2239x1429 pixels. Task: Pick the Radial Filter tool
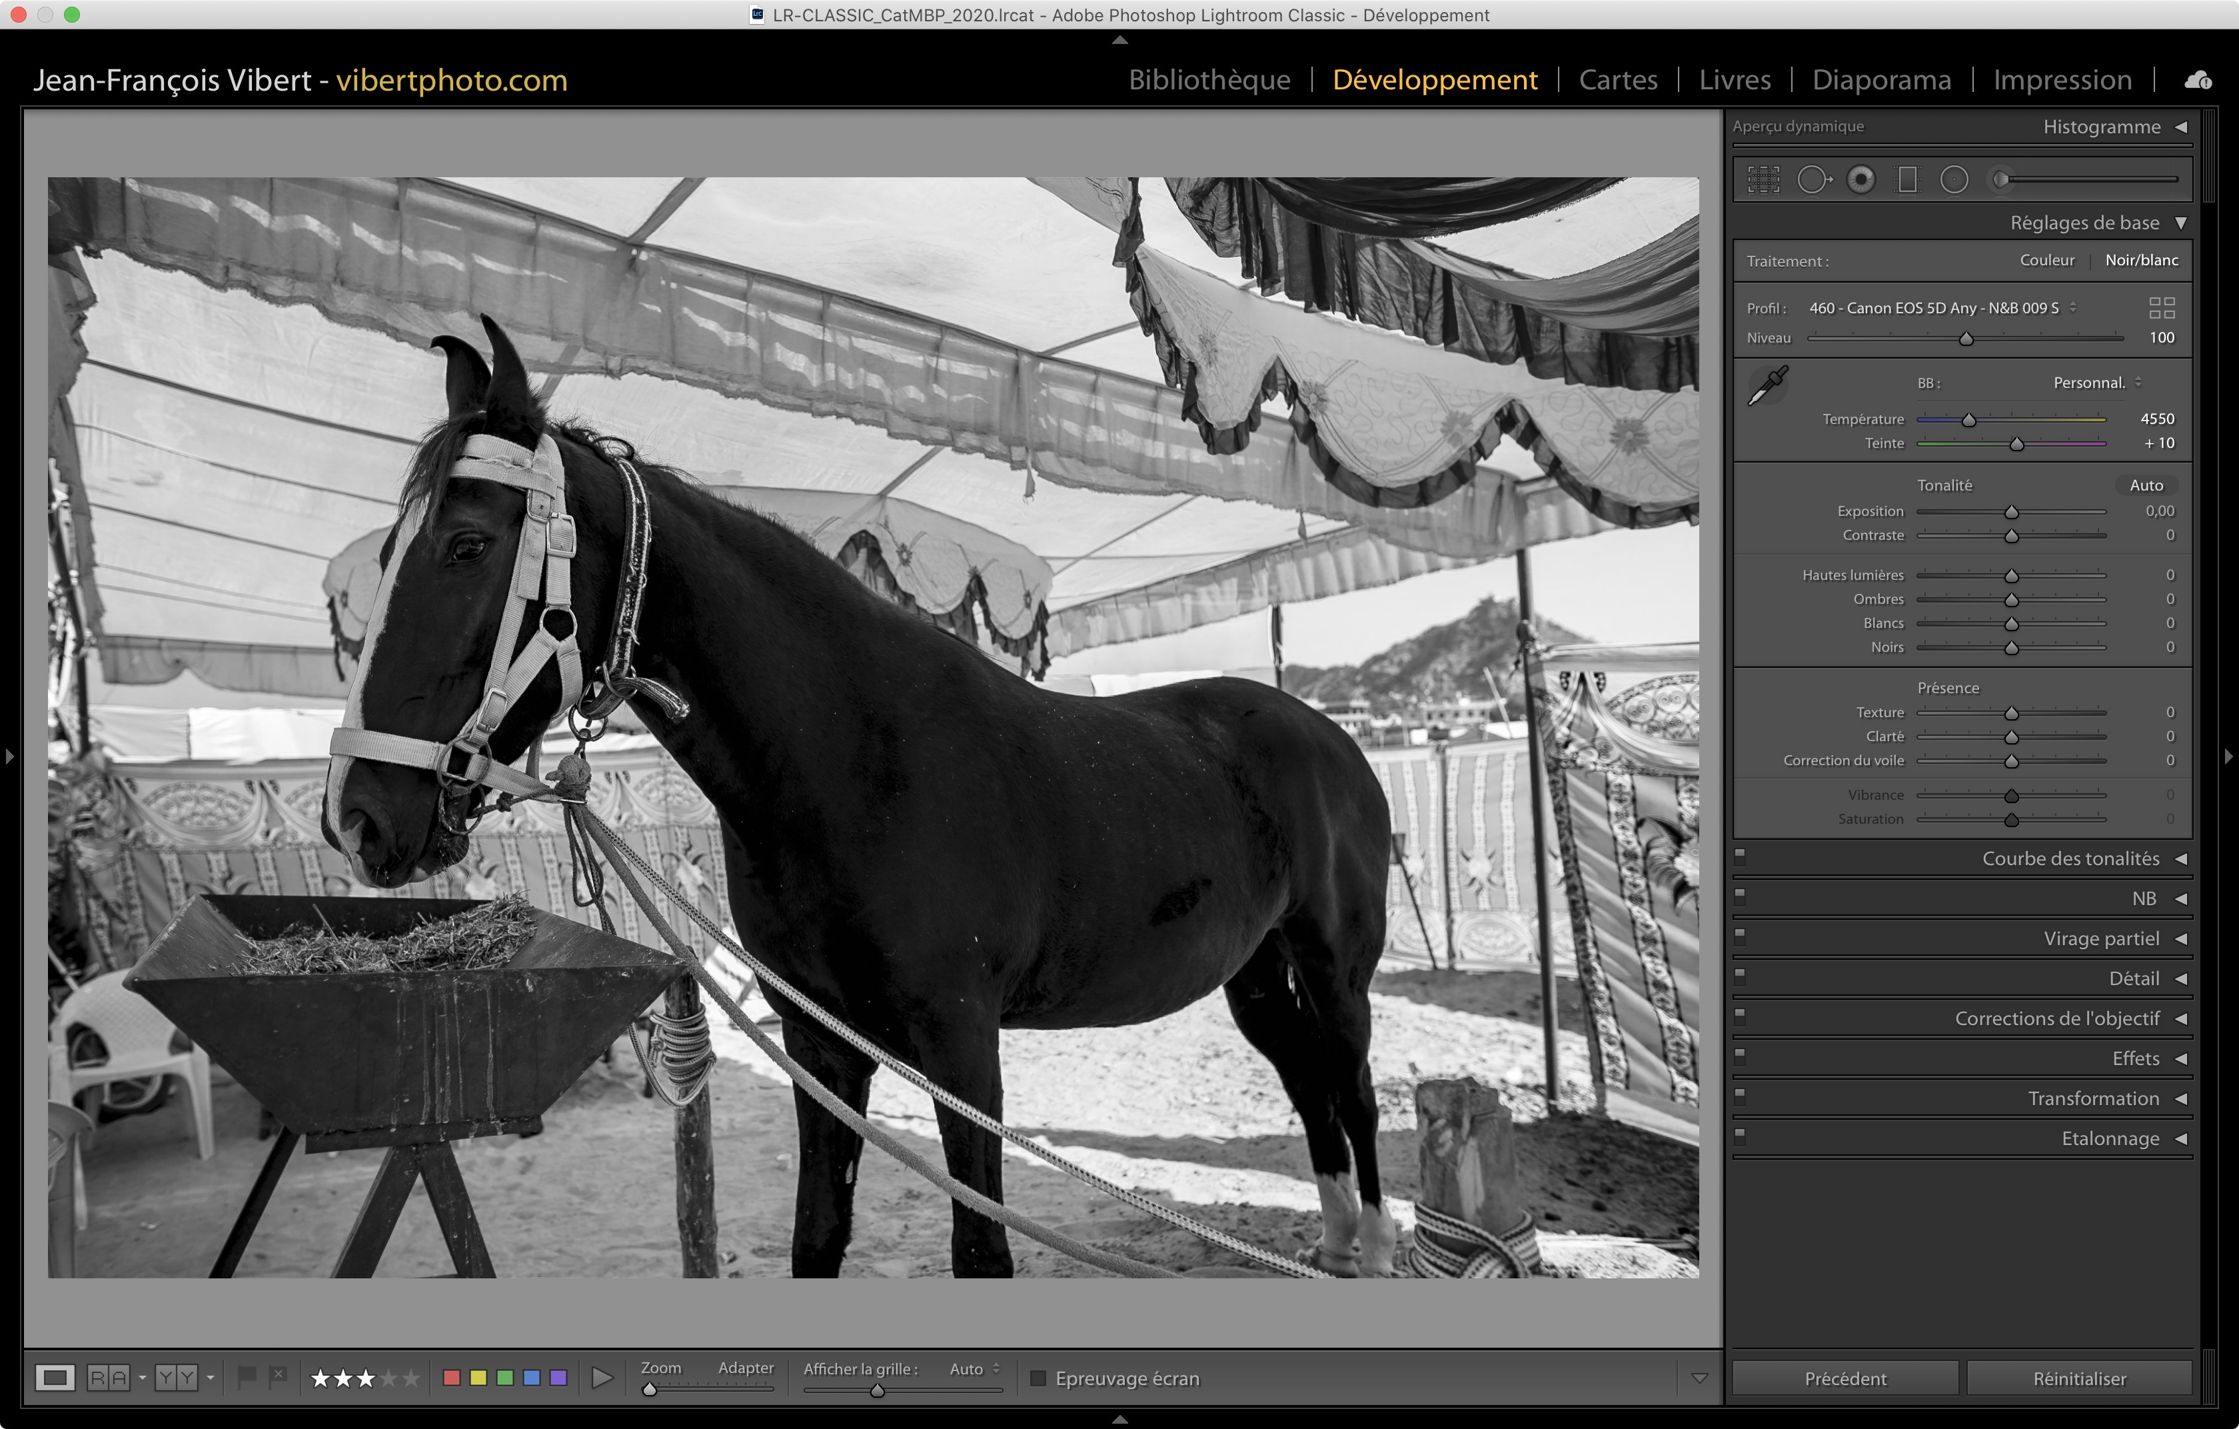(1954, 179)
